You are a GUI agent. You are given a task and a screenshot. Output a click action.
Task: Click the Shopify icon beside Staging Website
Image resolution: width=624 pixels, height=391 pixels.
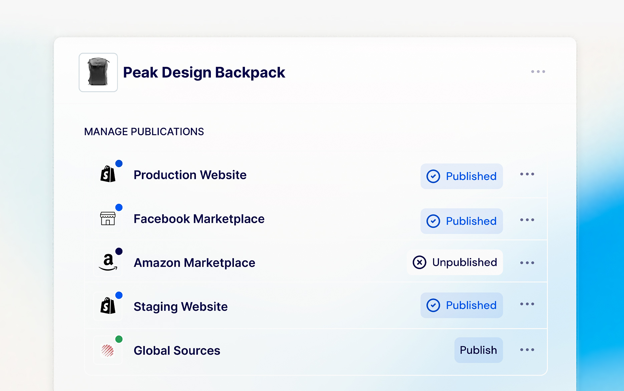click(x=108, y=306)
